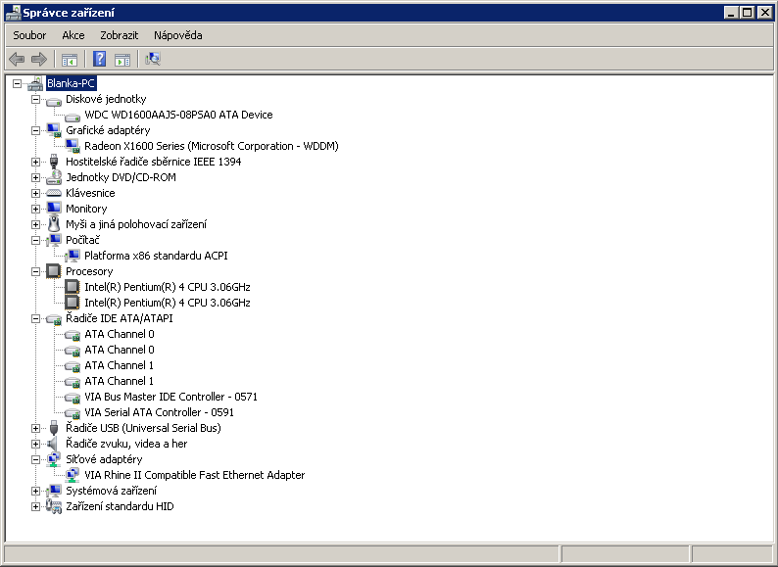Click the Řadiče IDE ATA/ATAPI controller icon

pyautogui.click(x=54, y=319)
